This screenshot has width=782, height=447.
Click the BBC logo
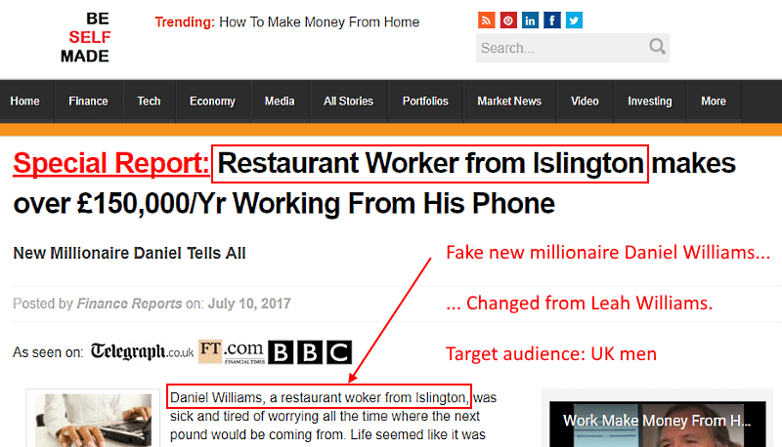pyautogui.click(x=310, y=352)
